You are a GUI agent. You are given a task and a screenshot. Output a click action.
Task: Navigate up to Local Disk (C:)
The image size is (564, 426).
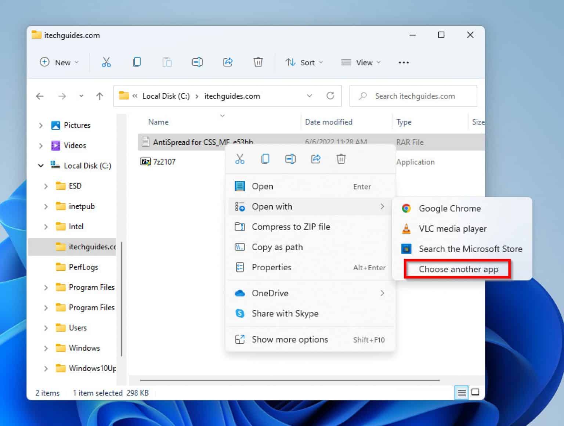[x=99, y=96]
